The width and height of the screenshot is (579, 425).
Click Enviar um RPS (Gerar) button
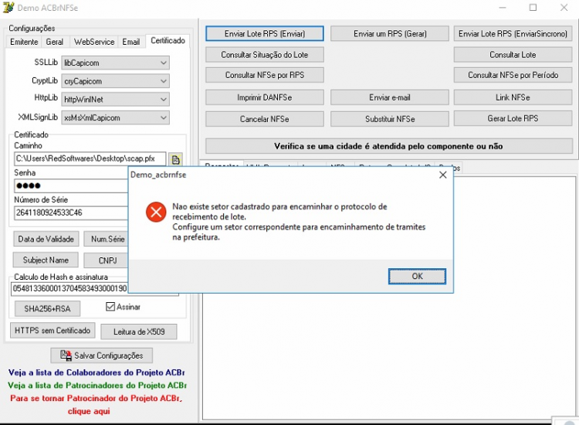[390, 34]
